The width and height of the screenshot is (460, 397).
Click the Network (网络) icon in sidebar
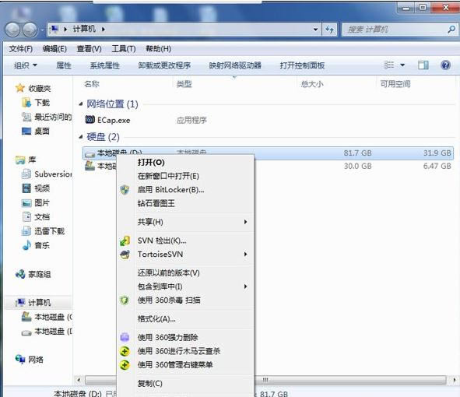tap(20, 359)
